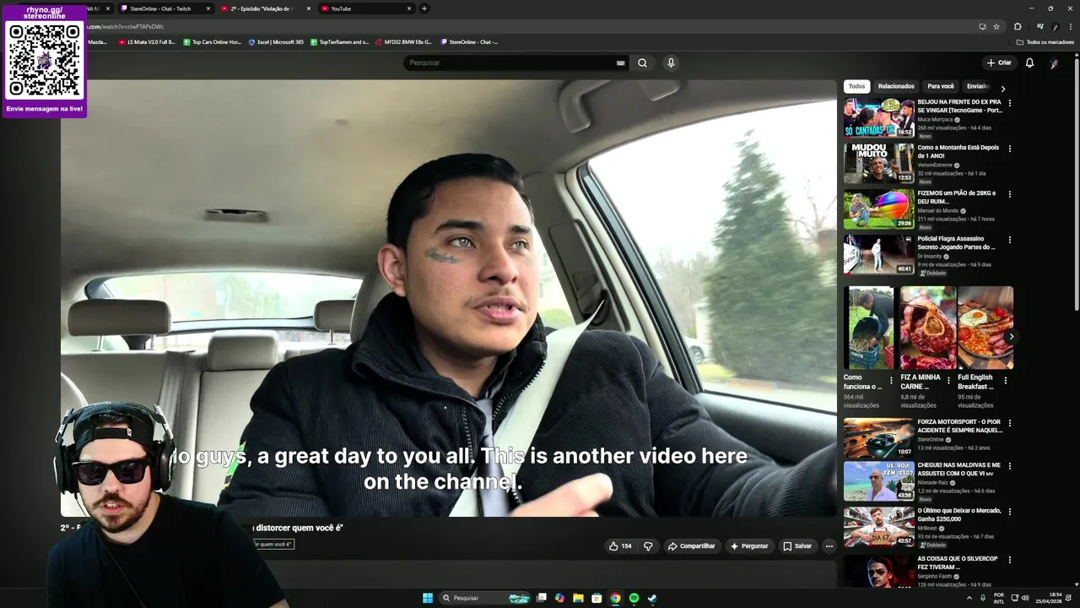Open options for Full English Breakfast short
Viewport: 1080px width, 608px height.
click(x=1005, y=380)
